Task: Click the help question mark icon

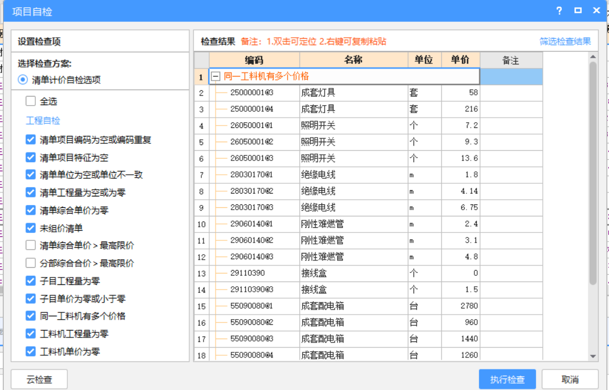Action: click(x=559, y=11)
